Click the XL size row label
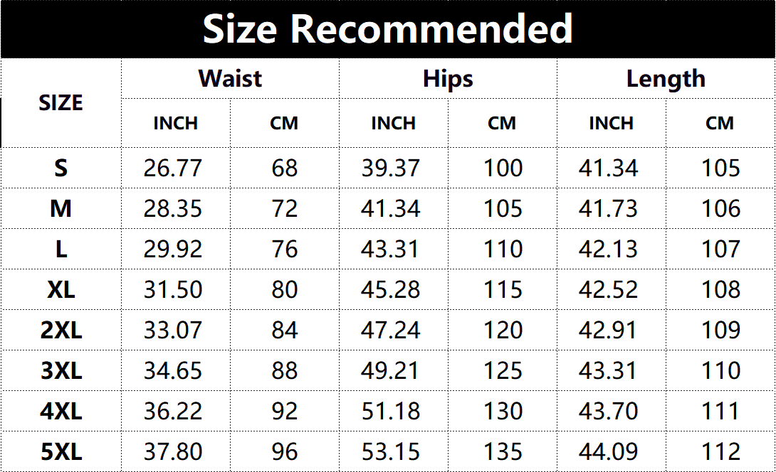 click(61, 290)
